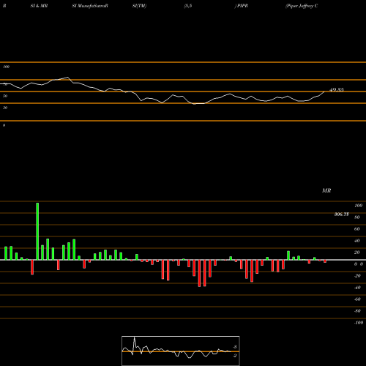Click the ') PIPR' ticker label
The image size is (366, 366).
click(242, 6)
